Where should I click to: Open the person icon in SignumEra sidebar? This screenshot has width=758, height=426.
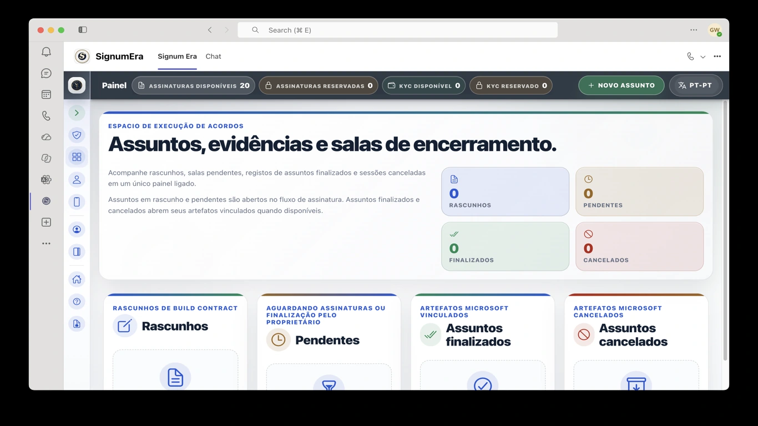[77, 180]
